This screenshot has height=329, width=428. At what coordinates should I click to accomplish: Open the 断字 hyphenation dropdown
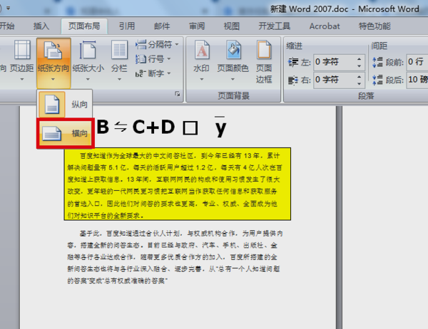[153, 73]
